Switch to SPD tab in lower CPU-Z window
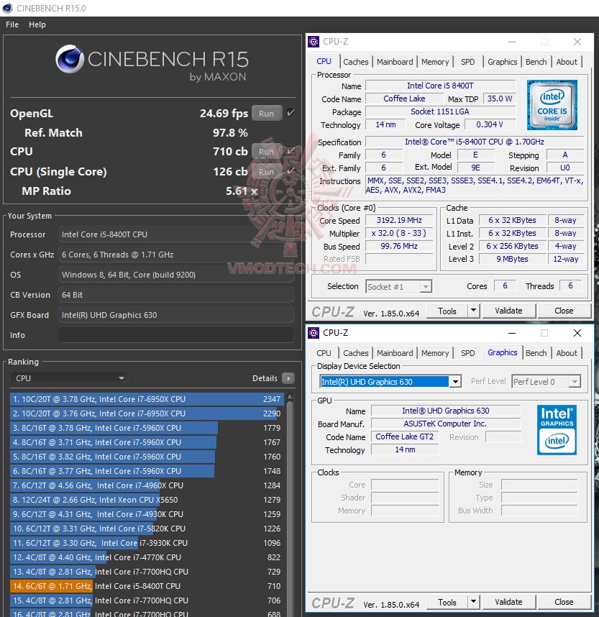Image resolution: width=599 pixels, height=617 pixels. (467, 353)
